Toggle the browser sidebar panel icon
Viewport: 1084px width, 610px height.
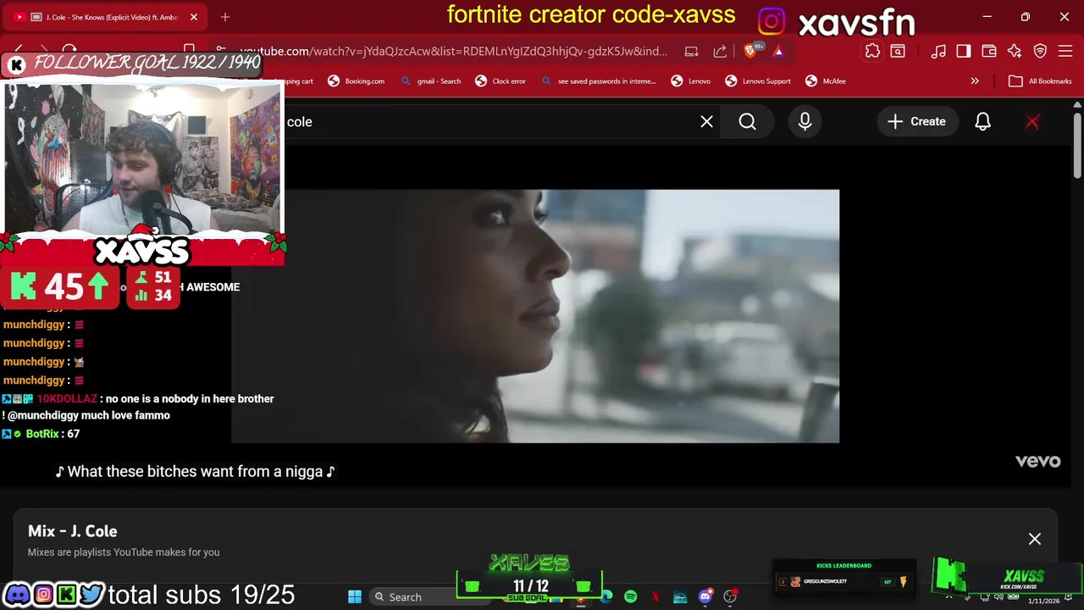(964, 52)
